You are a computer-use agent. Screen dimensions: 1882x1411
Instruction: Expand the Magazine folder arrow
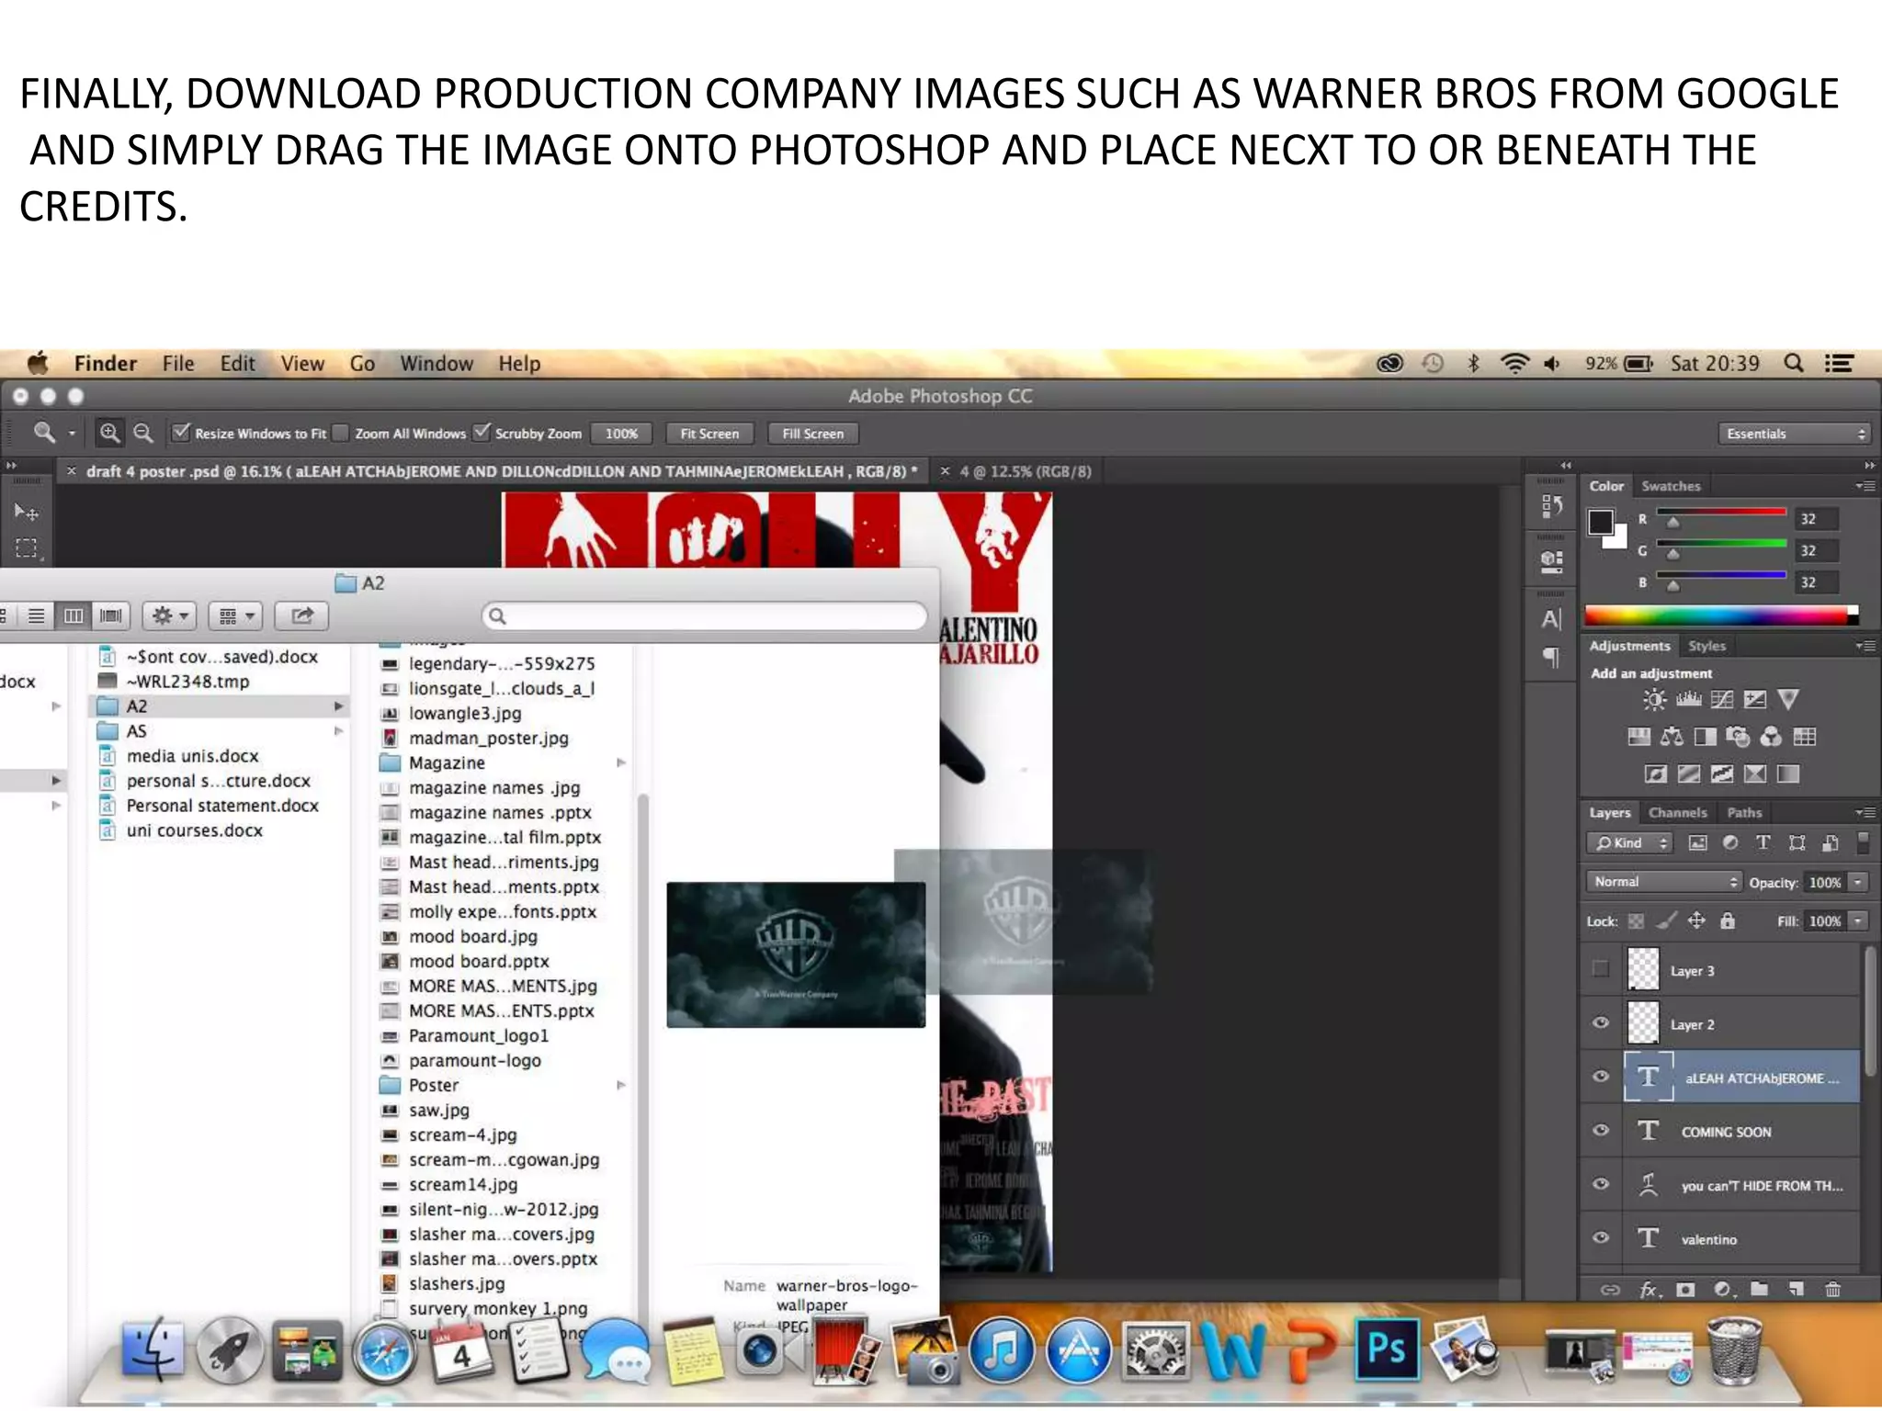(x=622, y=762)
